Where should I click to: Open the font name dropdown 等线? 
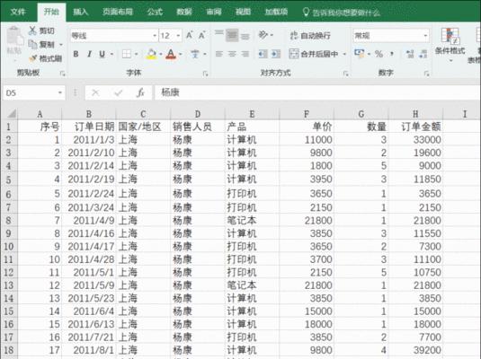[155, 36]
